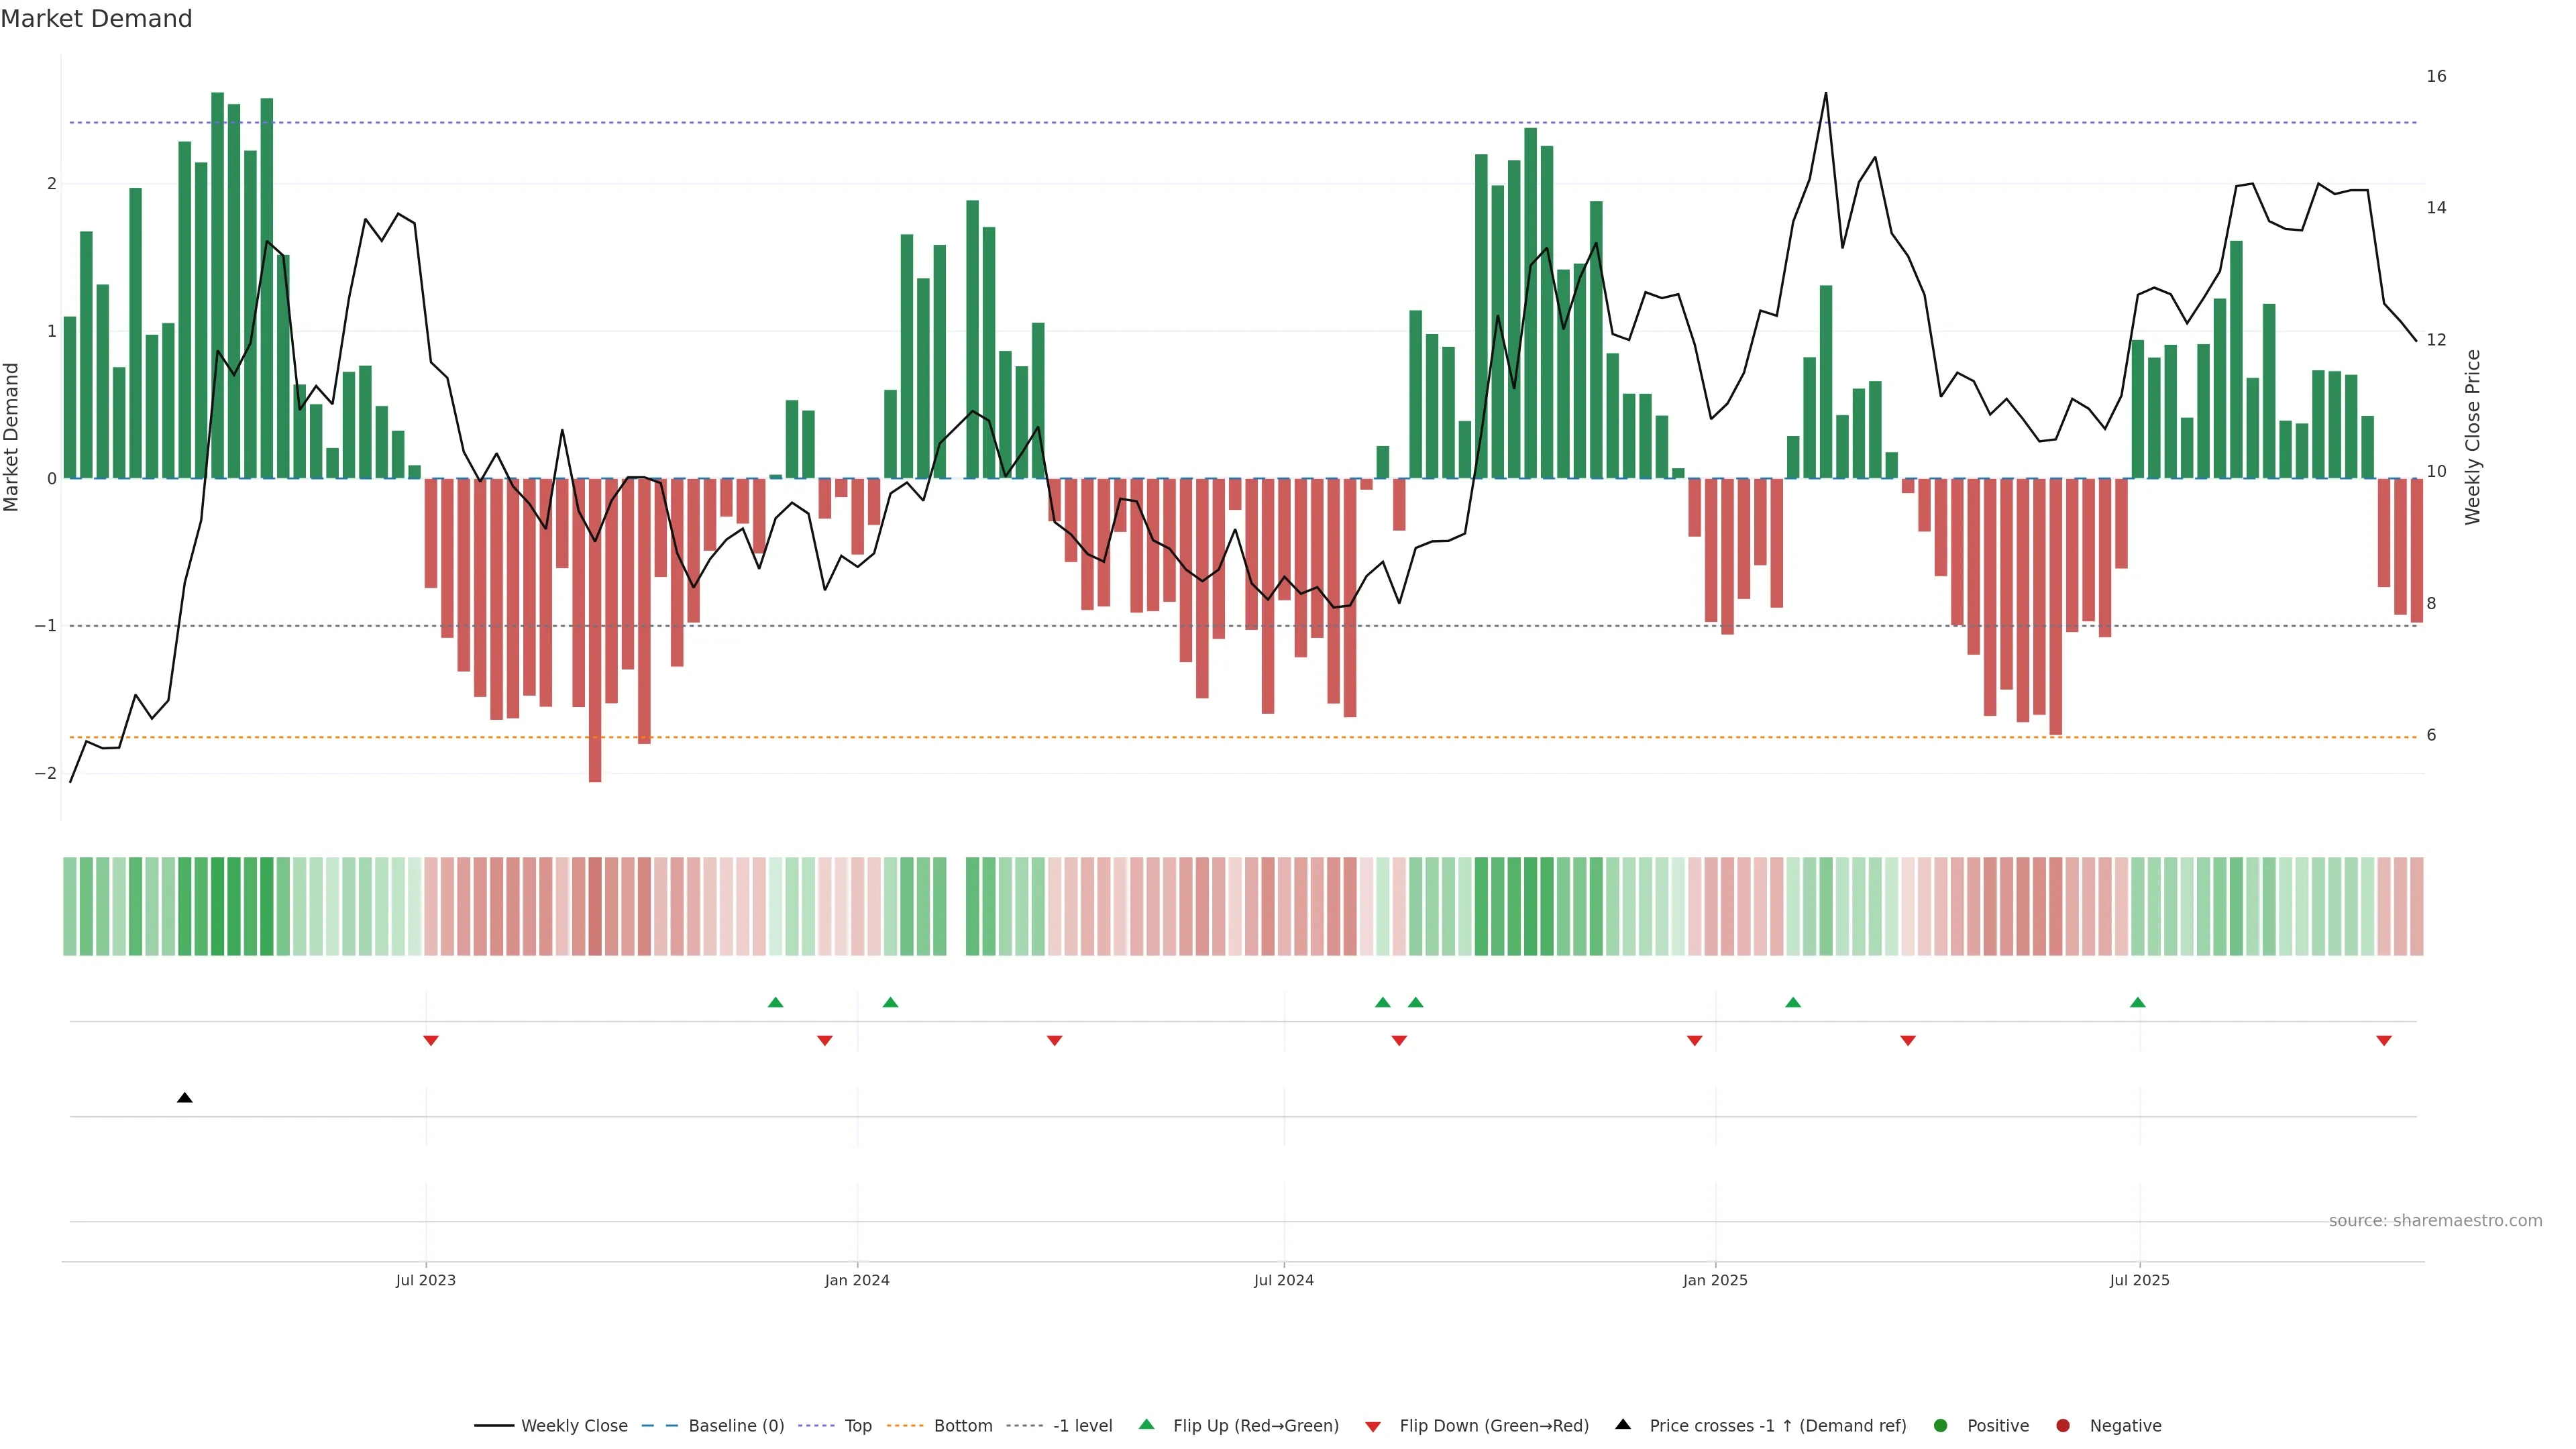Click the Weekly Close Price axis label

(2472, 437)
